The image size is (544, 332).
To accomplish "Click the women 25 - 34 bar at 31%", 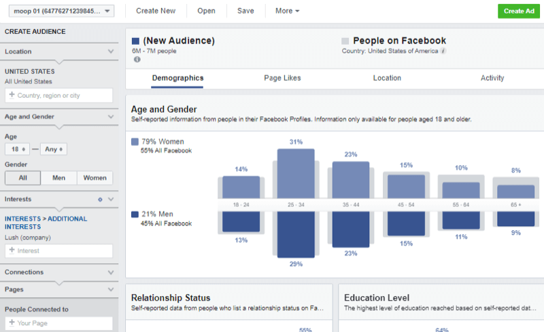I will click(296, 174).
